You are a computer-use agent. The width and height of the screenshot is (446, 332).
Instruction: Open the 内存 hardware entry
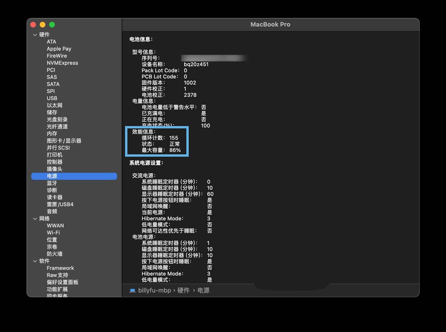52,134
